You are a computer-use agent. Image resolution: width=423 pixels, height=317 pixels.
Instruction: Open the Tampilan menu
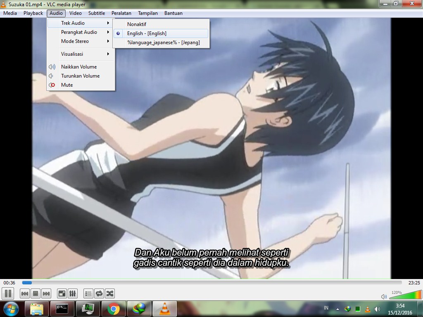(x=148, y=13)
